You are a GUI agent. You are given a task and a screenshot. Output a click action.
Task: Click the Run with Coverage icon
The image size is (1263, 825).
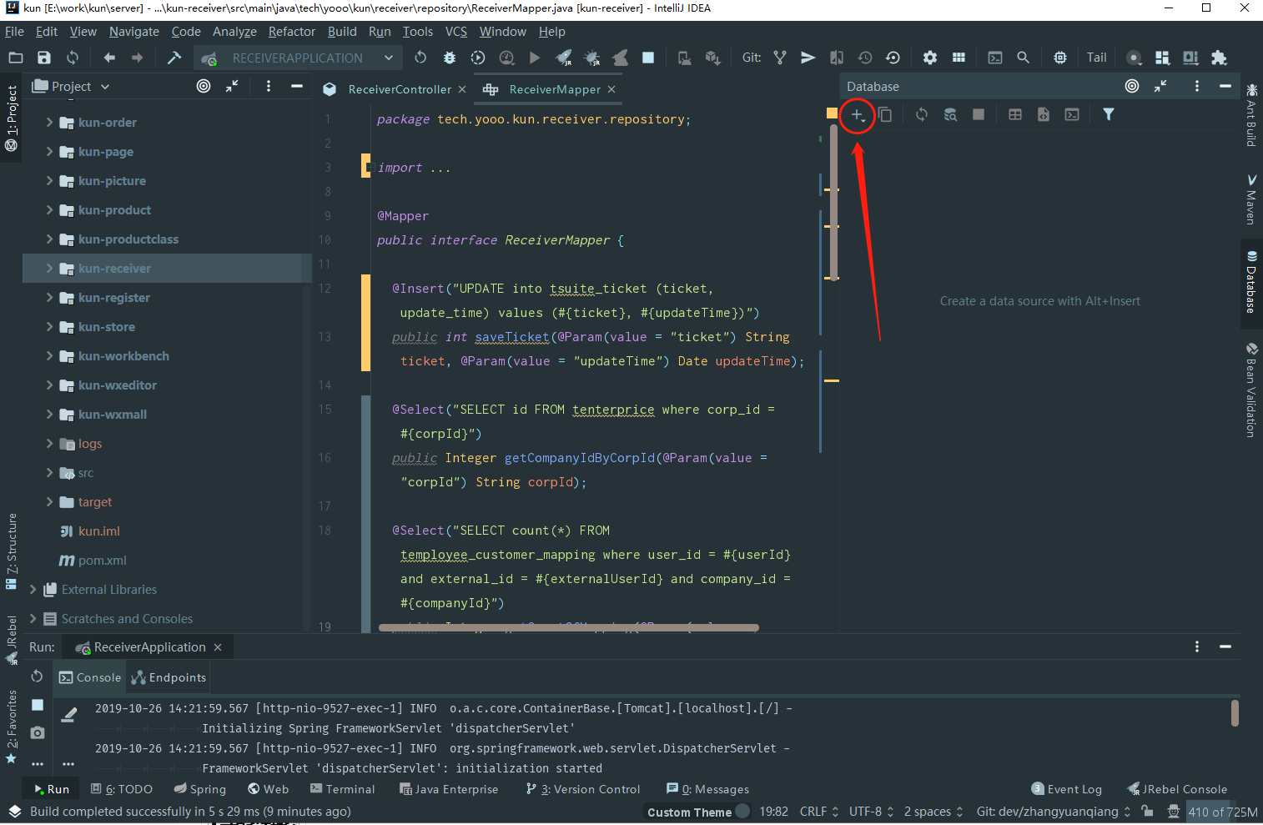click(x=478, y=58)
